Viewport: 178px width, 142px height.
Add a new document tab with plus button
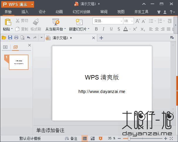click(x=101, y=38)
